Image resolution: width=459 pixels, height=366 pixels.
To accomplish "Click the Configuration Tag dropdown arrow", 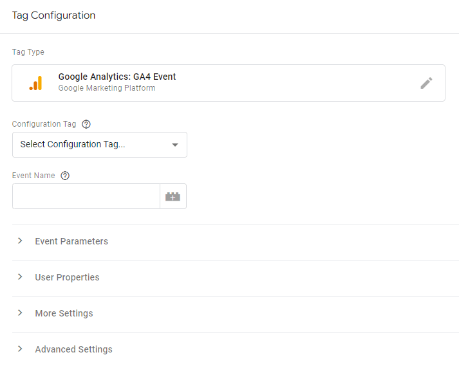I will tap(175, 145).
